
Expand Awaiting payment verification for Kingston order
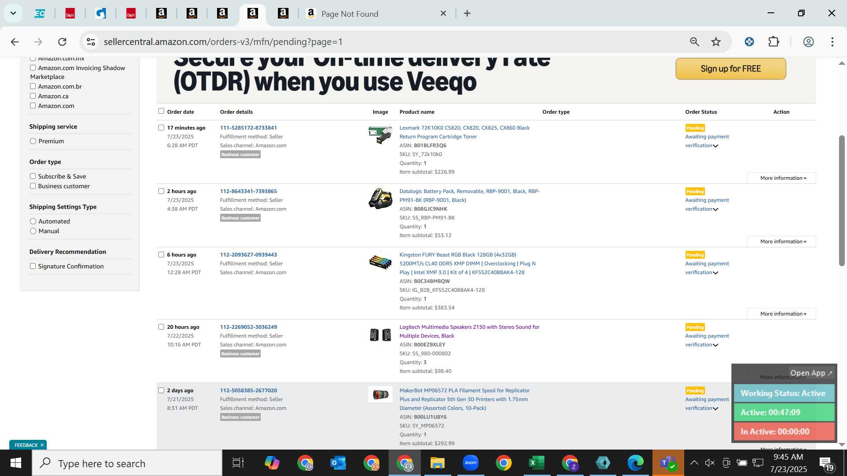707,268
